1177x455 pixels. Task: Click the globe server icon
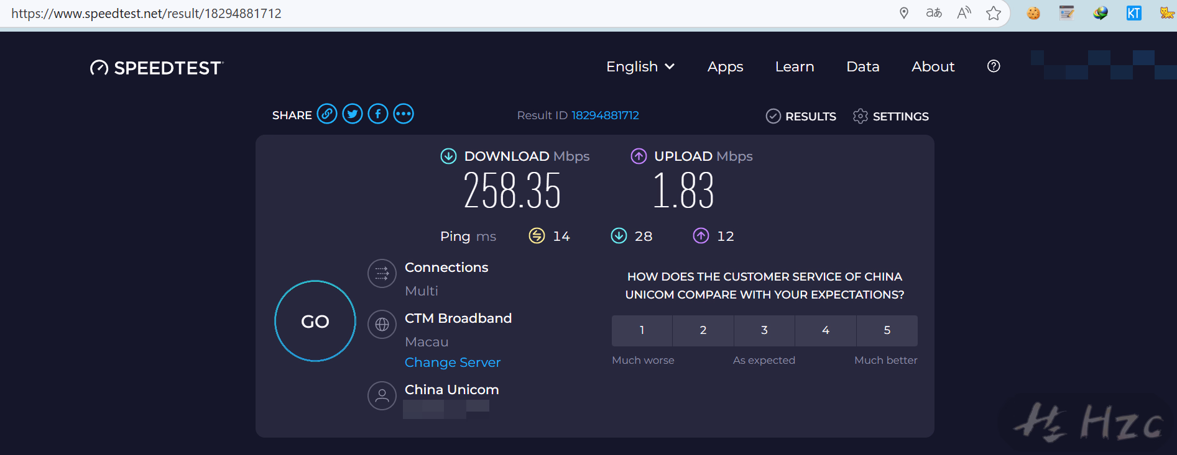[x=382, y=325]
